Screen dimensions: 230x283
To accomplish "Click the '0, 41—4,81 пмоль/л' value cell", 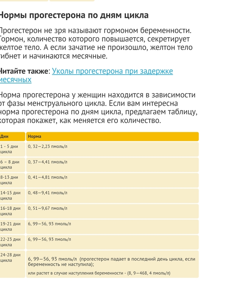I will (x=48, y=177).
